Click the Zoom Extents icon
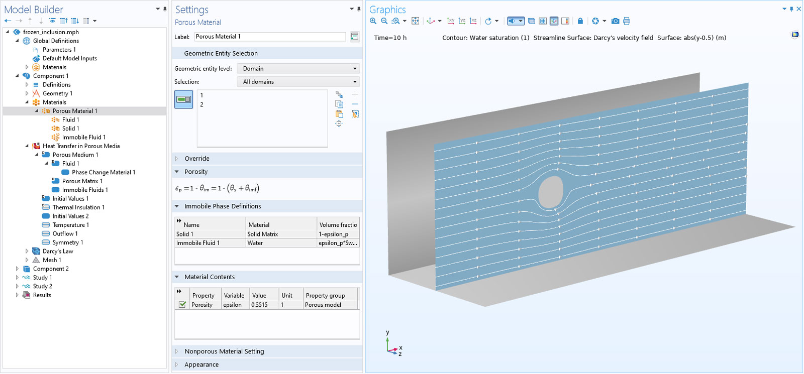This screenshot has height=374, width=804. tap(415, 21)
